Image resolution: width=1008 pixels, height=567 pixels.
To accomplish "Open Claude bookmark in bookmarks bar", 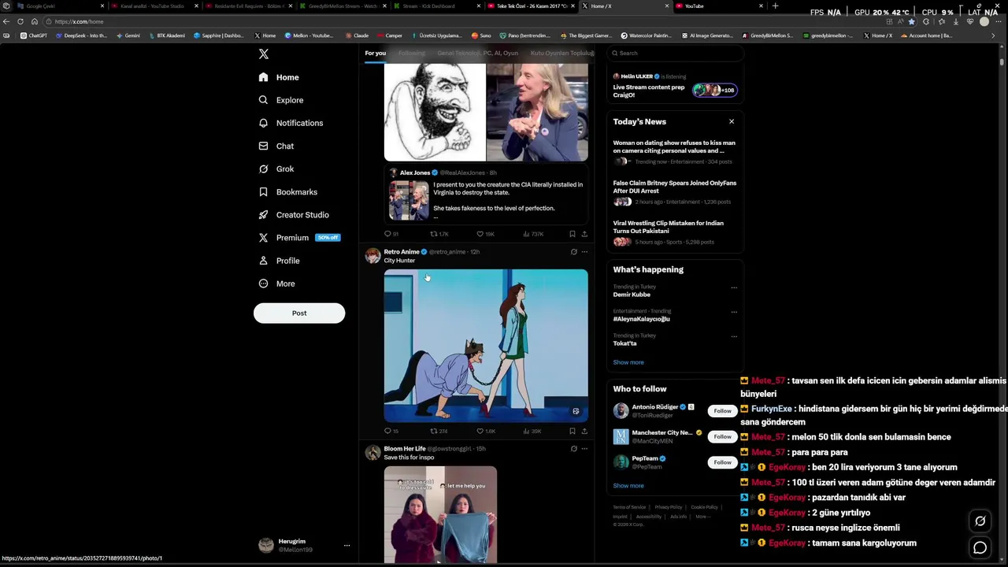I will pos(357,35).
